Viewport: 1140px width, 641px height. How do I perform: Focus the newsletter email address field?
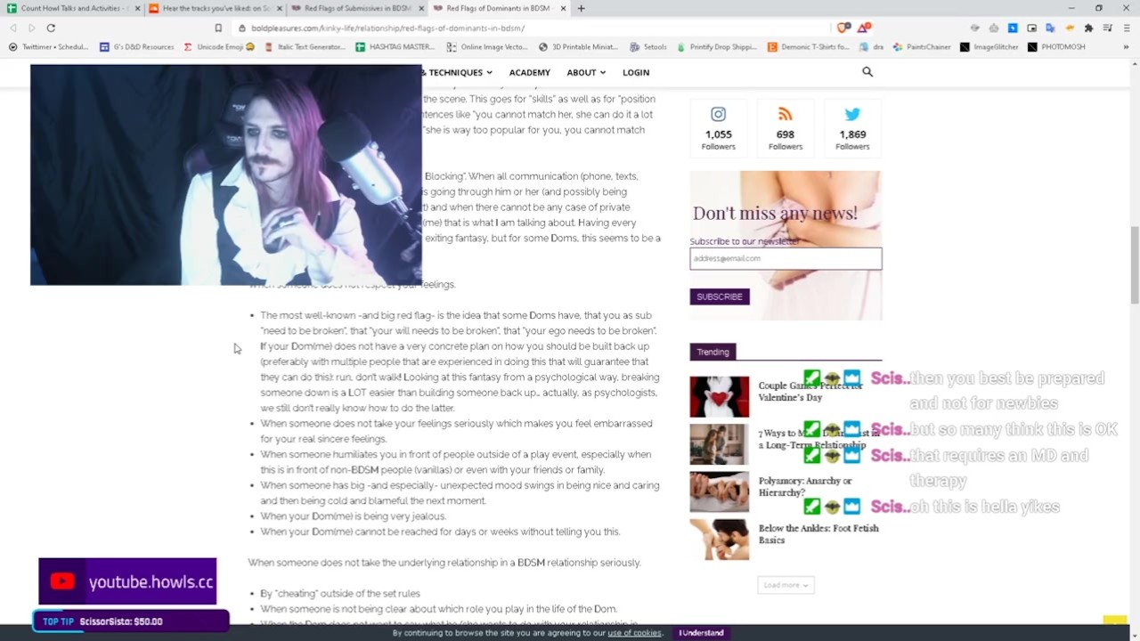point(786,258)
